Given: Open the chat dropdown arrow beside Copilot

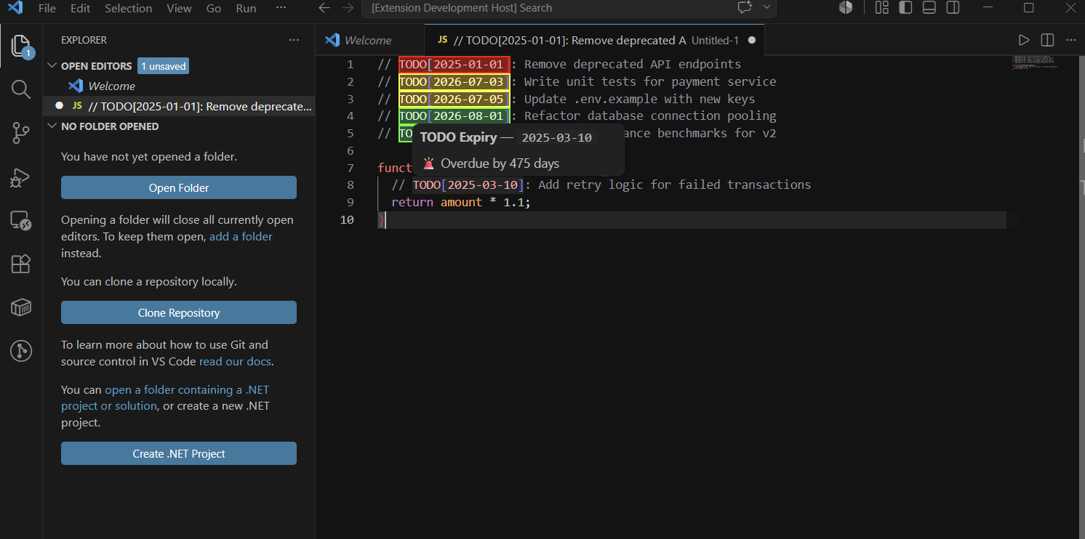Looking at the screenshot, I should click(766, 7).
